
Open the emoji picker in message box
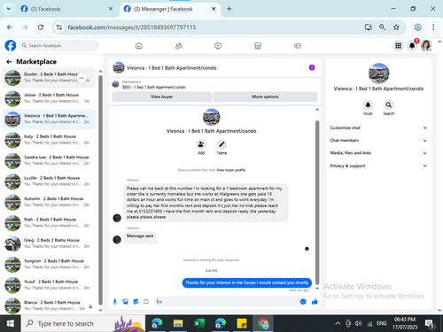[x=303, y=302]
